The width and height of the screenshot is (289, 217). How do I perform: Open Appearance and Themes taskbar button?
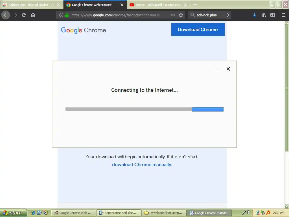pyautogui.click(x=119, y=213)
